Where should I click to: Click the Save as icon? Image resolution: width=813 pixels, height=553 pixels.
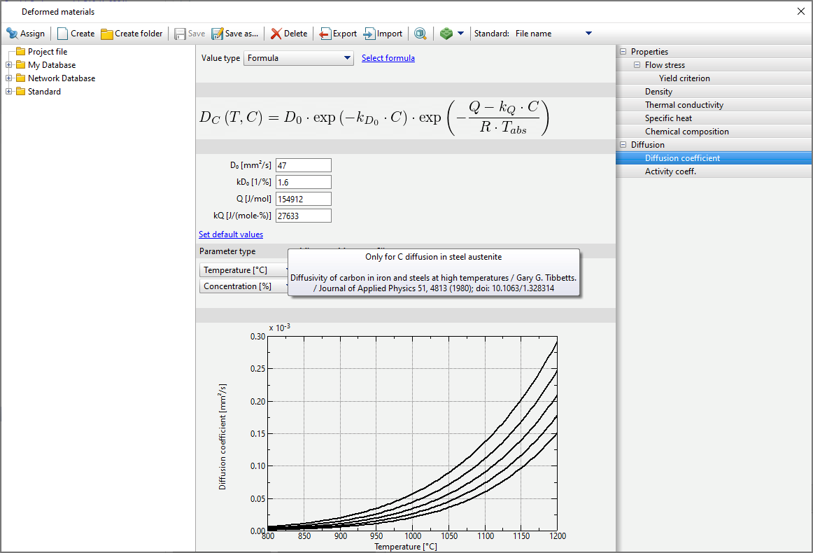tap(217, 34)
